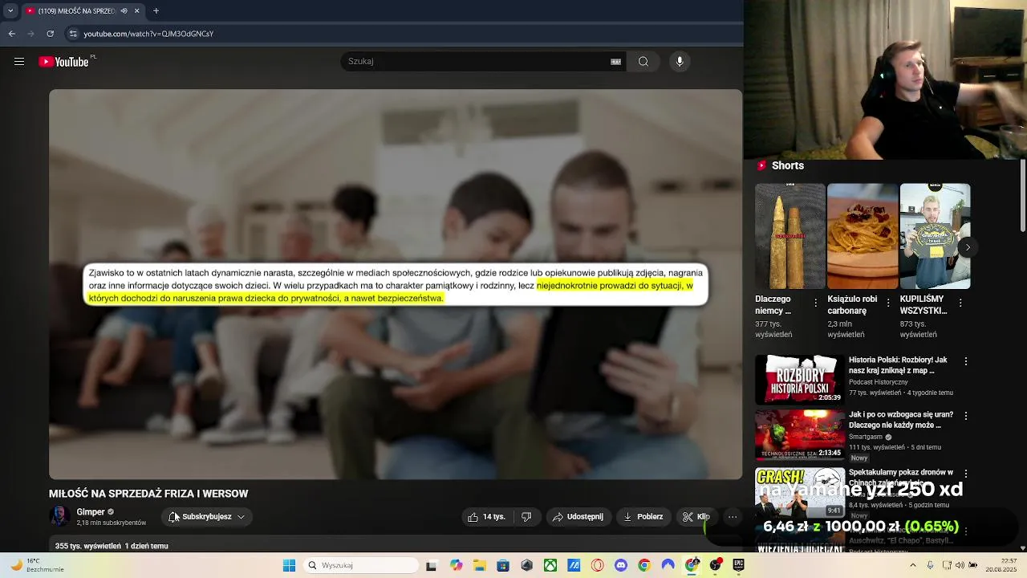Open Historia Polski: Rozbiory video thumbnail
The image size is (1027, 578).
[x=799, y=379]
